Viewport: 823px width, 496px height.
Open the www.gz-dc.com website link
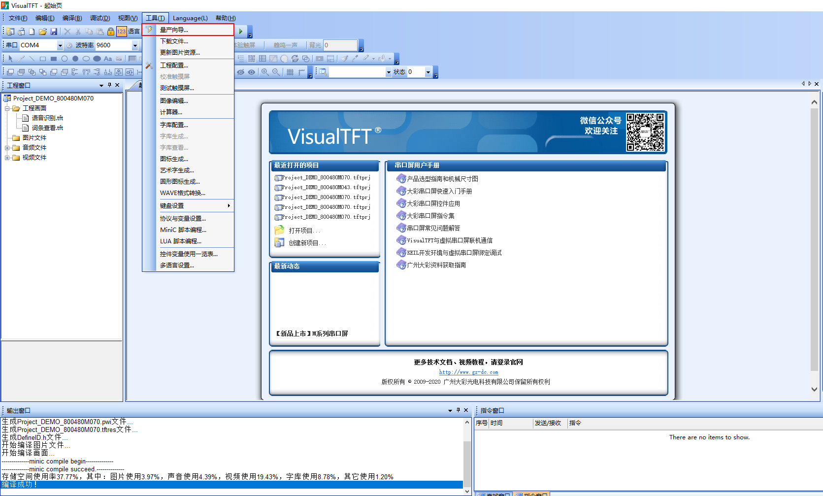point(468,372)
